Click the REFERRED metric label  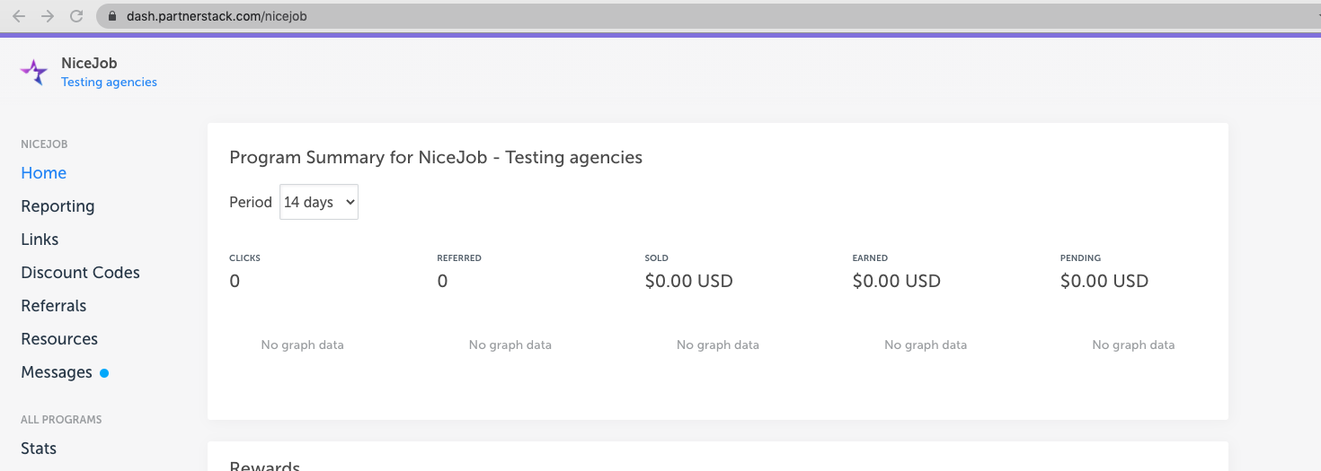[x=459, y=258]
